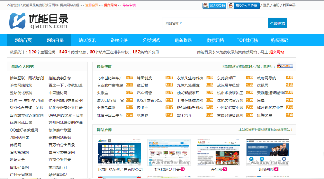This screenshot has height=179, width=324.
Task: Click 快审 badge next to 易集
Action: (289, 100)
